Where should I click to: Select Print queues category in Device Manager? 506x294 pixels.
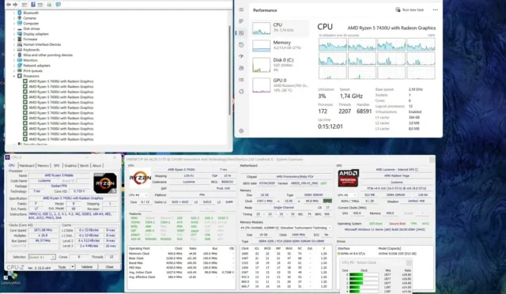(x=33, y=70)
